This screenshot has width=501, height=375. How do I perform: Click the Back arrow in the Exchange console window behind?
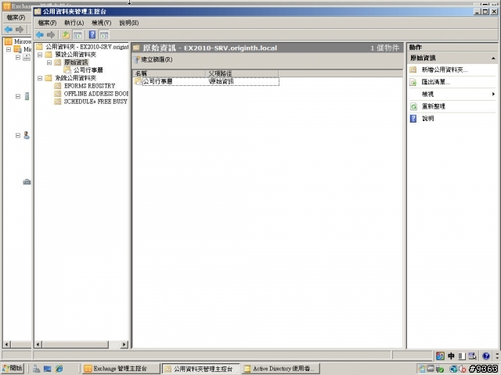click(x=9, y=30)
